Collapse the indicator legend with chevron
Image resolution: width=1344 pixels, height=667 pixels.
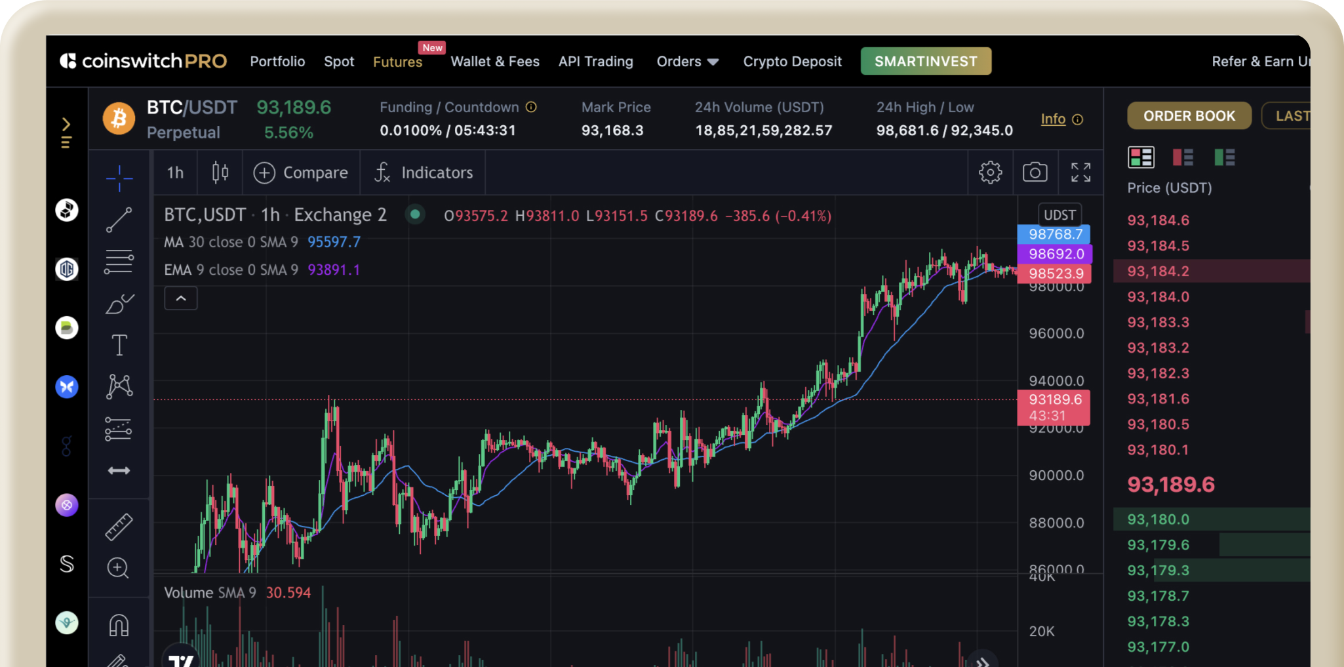click(x=181, y=298)
